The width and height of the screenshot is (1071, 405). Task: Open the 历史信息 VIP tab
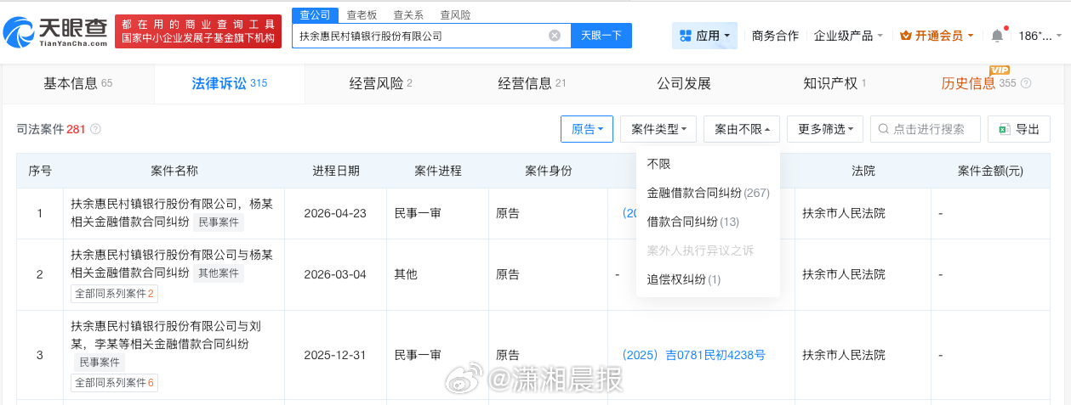[986, 83]
